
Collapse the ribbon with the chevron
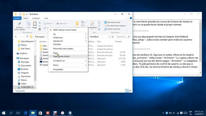[x=127, y=18]
